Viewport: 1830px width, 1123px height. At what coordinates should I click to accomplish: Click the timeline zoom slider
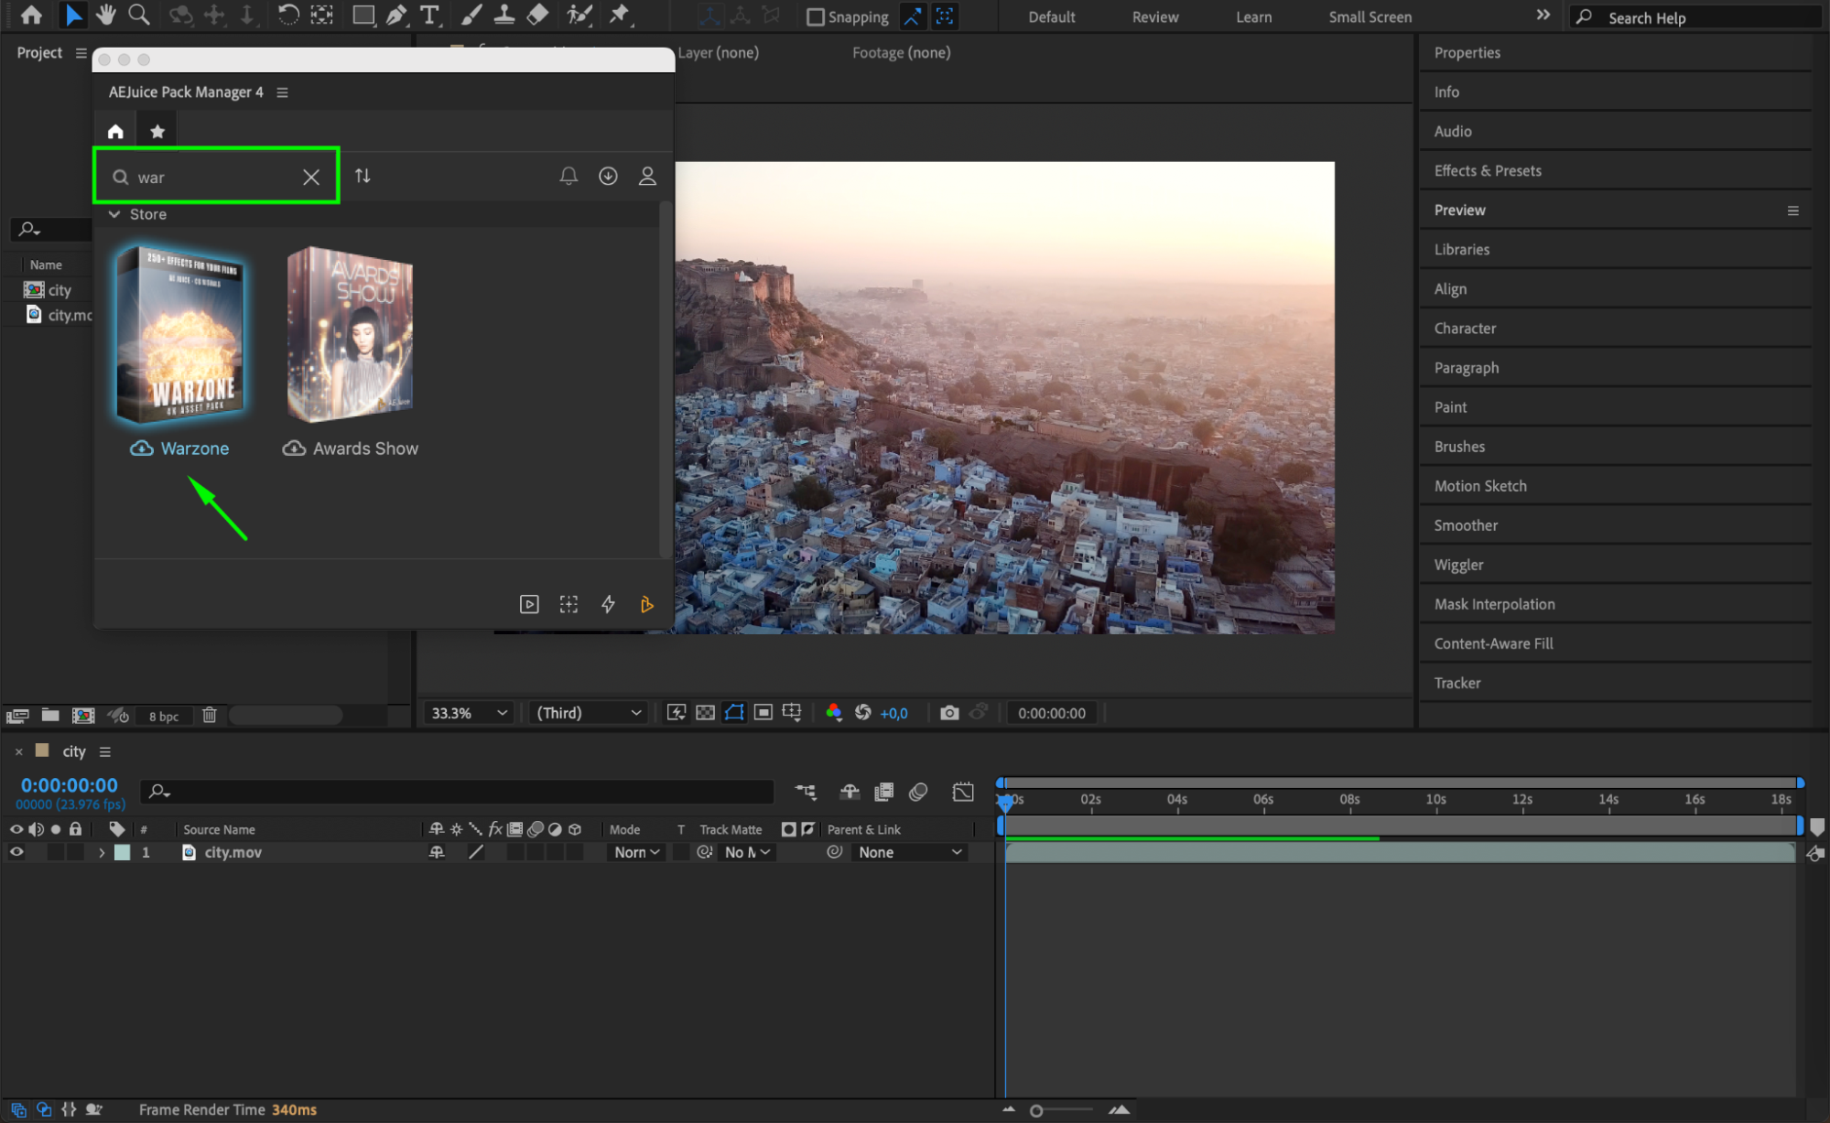point(1037,1110)
